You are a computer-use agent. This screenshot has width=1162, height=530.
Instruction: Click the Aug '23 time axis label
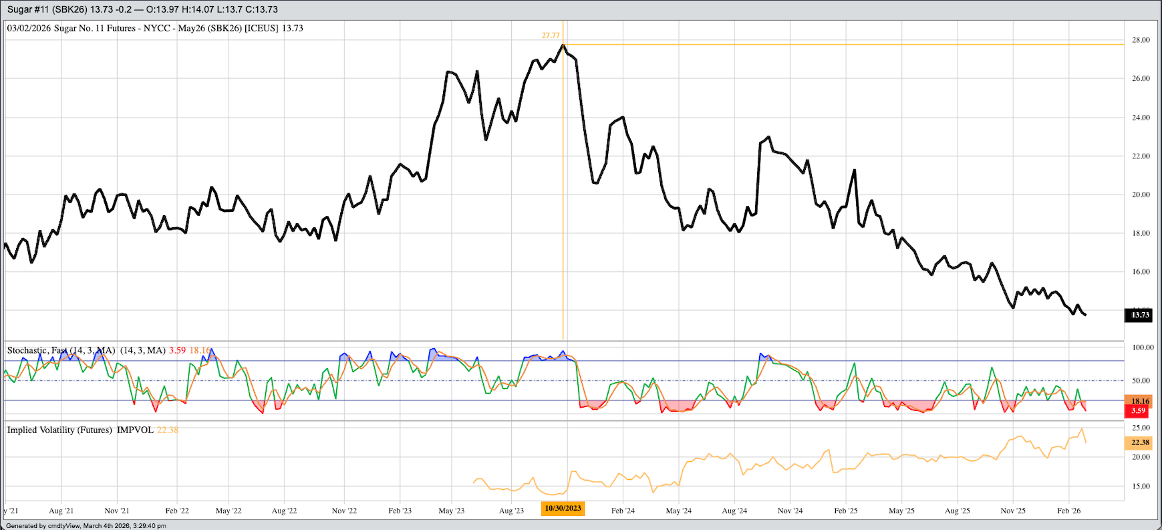(511, 511)
